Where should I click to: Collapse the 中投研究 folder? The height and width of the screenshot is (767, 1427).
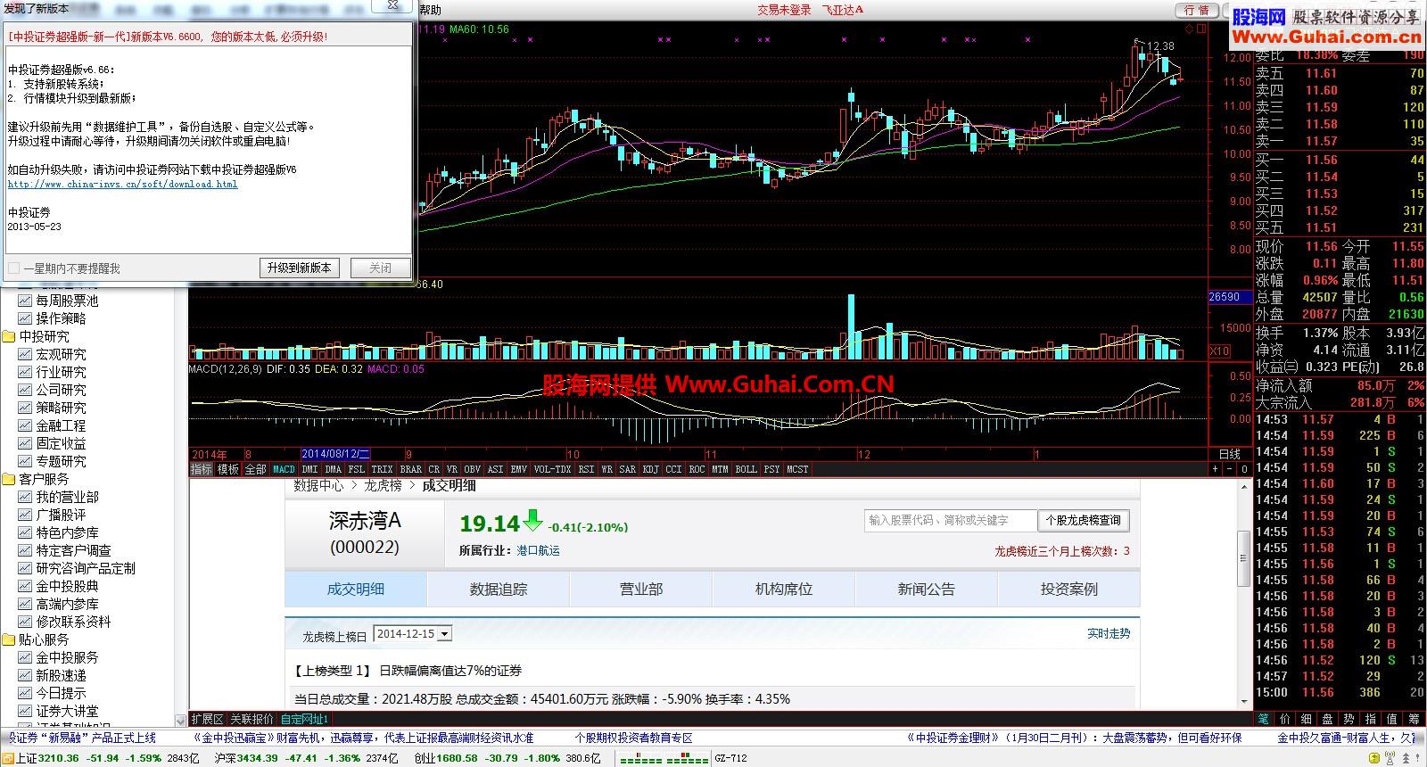[x=9, y=336]
